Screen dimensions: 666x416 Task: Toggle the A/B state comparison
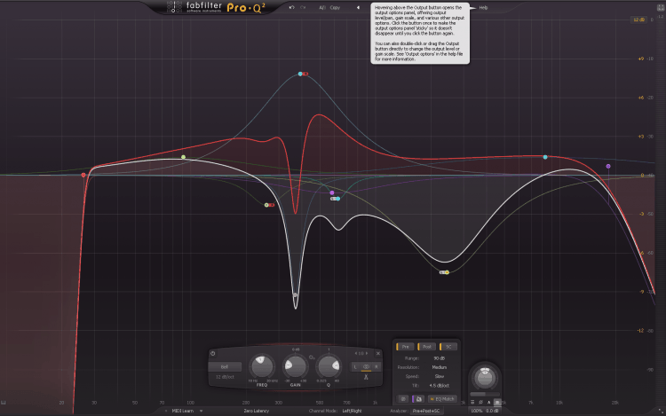pos(322,8)
